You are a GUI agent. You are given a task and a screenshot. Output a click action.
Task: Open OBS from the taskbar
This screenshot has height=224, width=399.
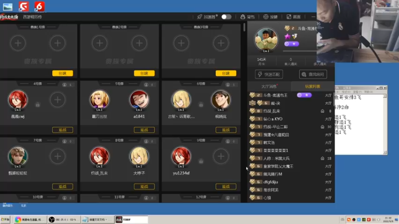point(64,220)
